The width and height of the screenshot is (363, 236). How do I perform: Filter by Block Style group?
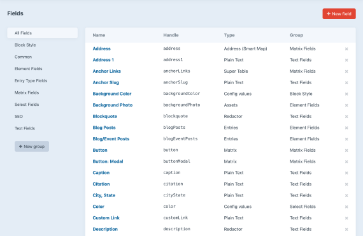[x=25, y=45]
